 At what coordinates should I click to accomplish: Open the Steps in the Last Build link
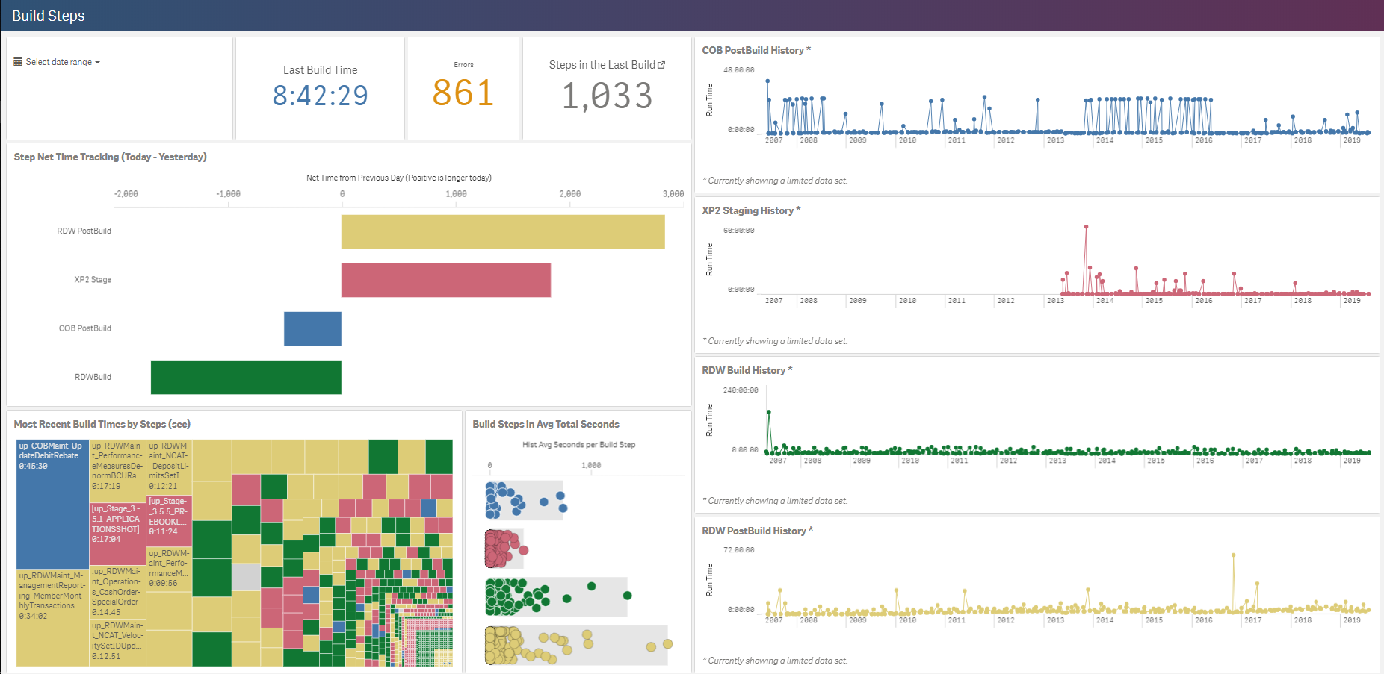coord(602,65)
